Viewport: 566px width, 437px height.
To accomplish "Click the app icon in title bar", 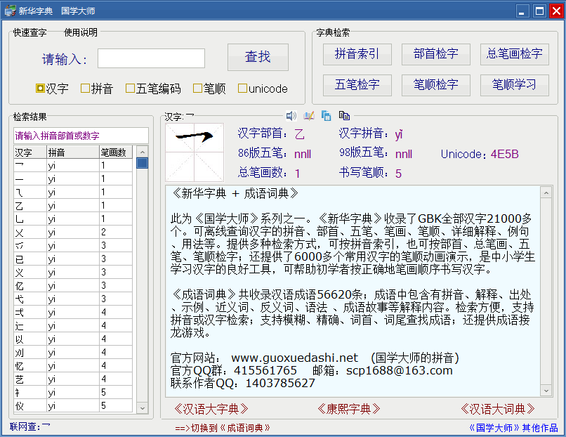I will point(10,11).
